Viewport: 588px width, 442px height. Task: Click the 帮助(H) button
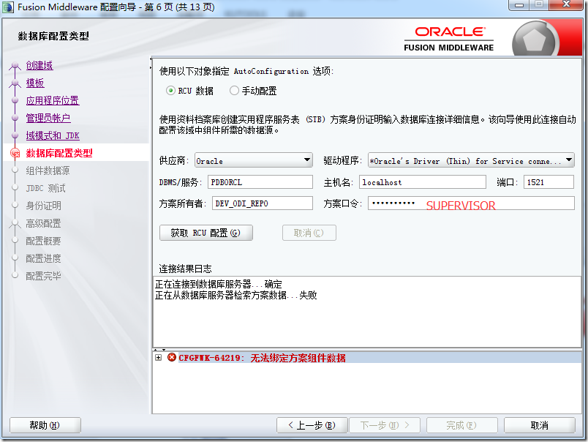click(x=45, y=425)
